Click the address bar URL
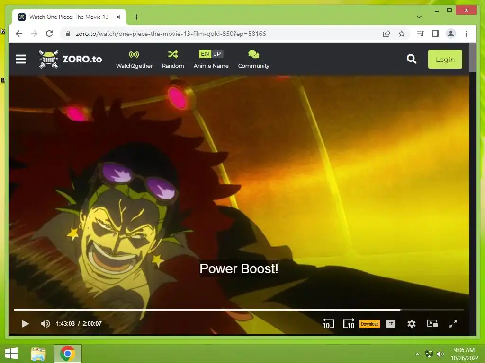The width and height of the screenshot is (485, 363). [171, 34]
